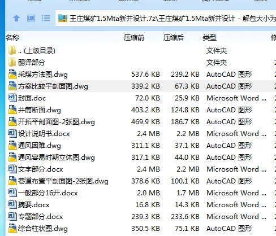
Task: Select file name 文字部分.docx
Action: click(41, 169)
